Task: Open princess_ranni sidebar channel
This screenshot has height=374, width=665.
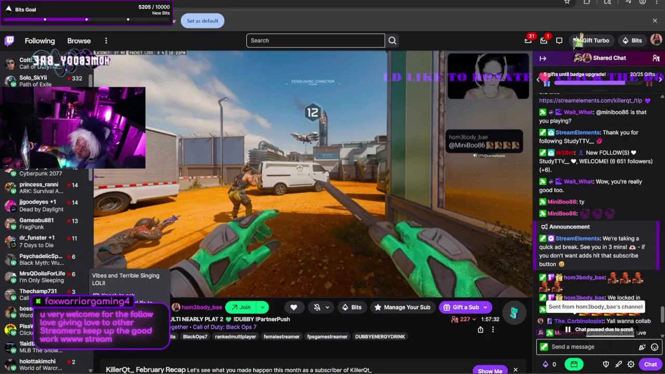Action: [46, 188]
